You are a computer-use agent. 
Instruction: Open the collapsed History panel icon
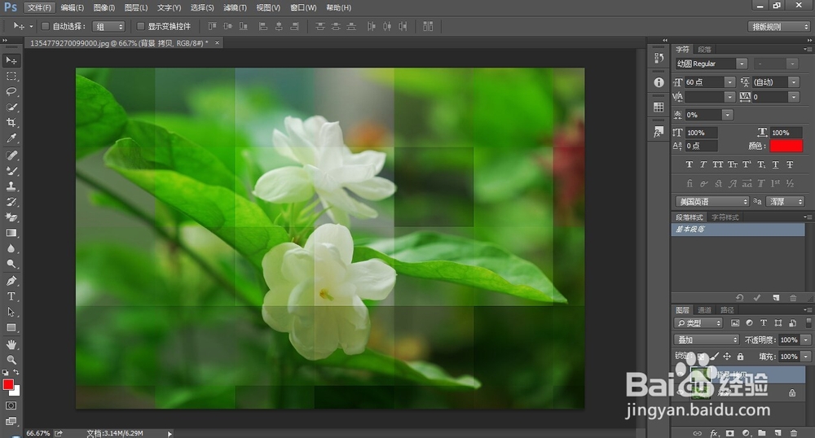659,58
